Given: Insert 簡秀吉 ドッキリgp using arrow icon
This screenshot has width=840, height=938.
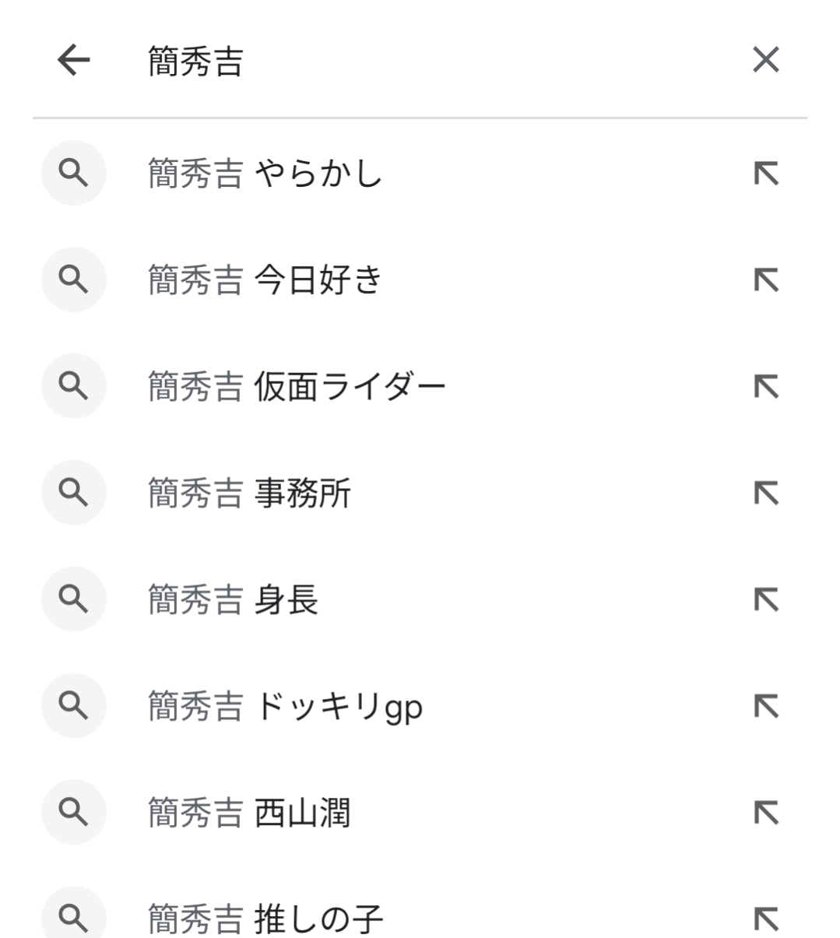Looking at the screenshot, I should click(x=766, y=706).
